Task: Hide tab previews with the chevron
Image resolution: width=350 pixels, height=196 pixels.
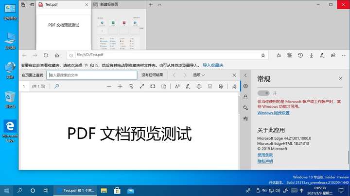Action: [x=159, y=5]
